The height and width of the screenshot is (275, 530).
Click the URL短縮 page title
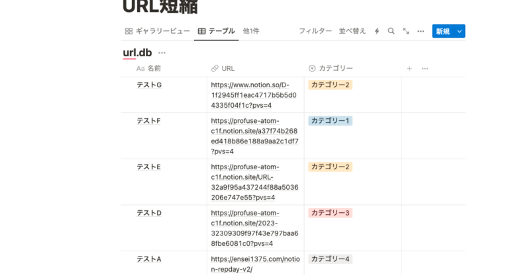pos(160,7)
